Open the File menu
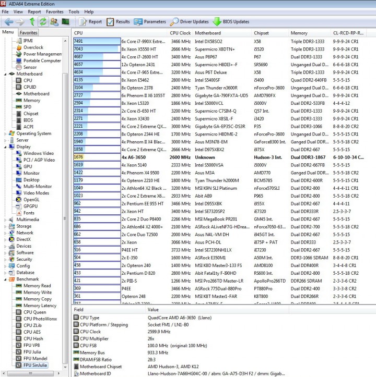The height and width of the screenshot is (377, 376). (5, 12)
